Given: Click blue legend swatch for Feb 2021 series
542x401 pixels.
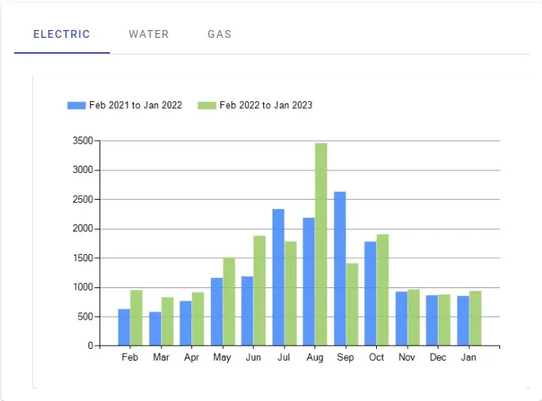Looking at the screenshot, I should click(x=77, y=105).
